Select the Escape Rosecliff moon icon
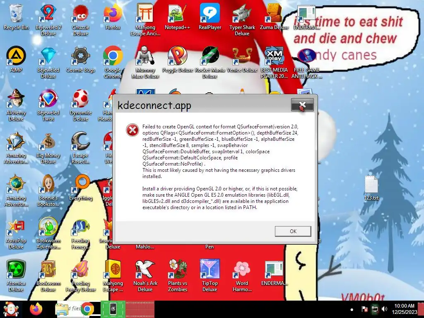Viewport: 424px width, 318px height. (x=81, y=148)
